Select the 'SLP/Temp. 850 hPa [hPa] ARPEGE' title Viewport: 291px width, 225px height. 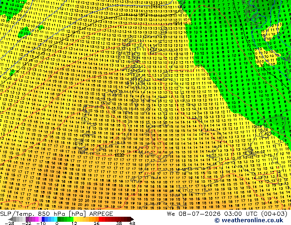coord(56,214)
